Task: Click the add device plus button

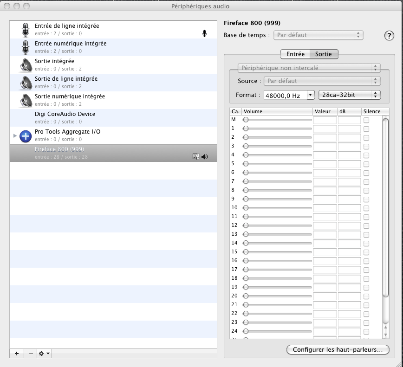Action: click(17, 354)
